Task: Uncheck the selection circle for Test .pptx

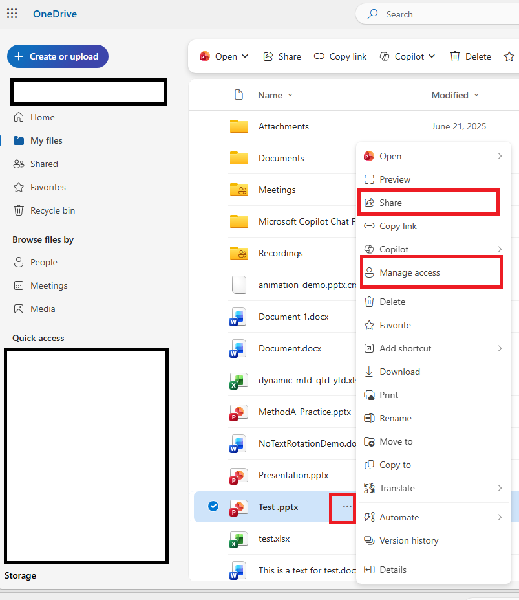Action: pos(213,506)
